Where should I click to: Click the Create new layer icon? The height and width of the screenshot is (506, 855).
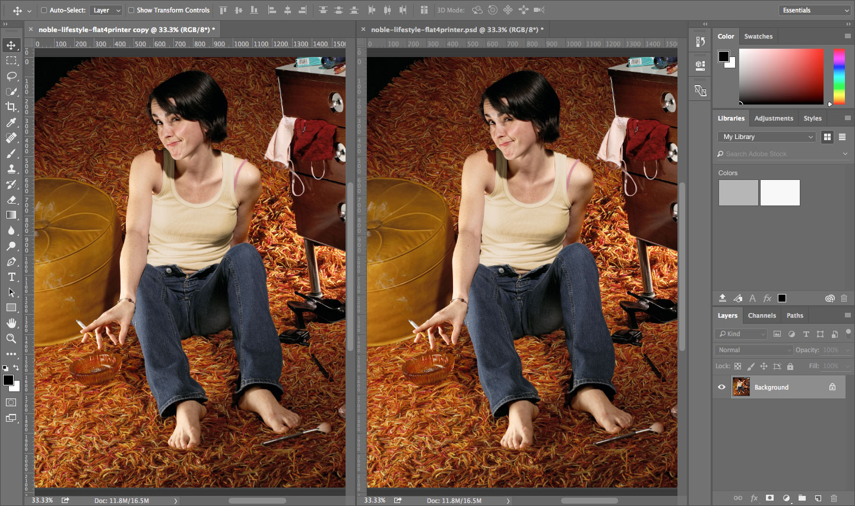coord(817,498)
